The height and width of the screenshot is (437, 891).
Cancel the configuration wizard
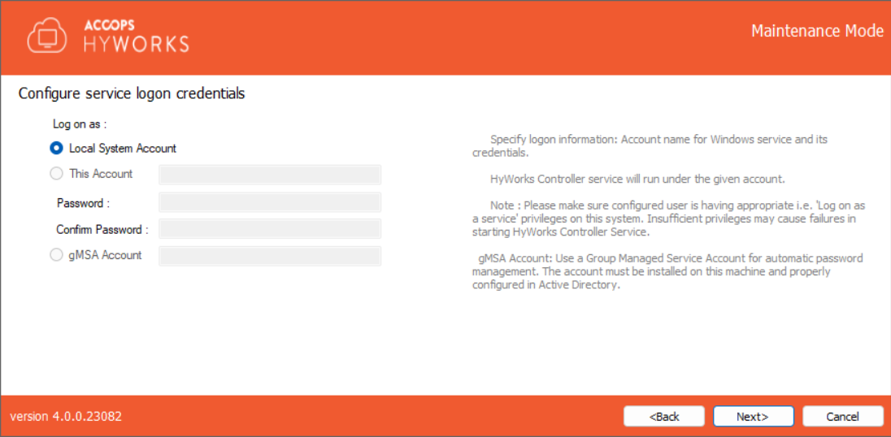(x=842, y=416)
